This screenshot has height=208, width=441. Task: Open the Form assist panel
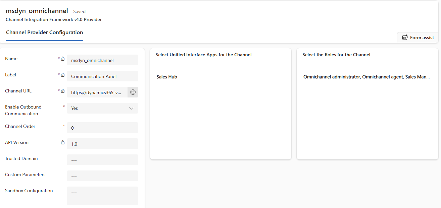(418, 38)
